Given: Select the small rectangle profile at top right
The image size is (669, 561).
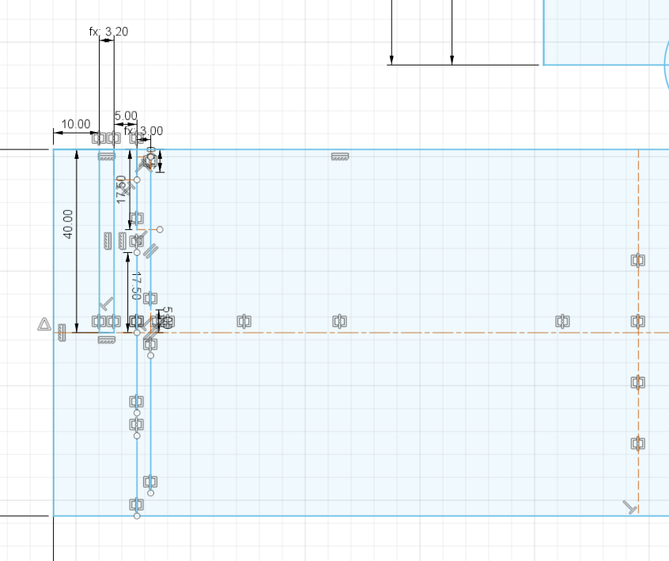Looking at the screenshot, I should [x=601, y=32].
